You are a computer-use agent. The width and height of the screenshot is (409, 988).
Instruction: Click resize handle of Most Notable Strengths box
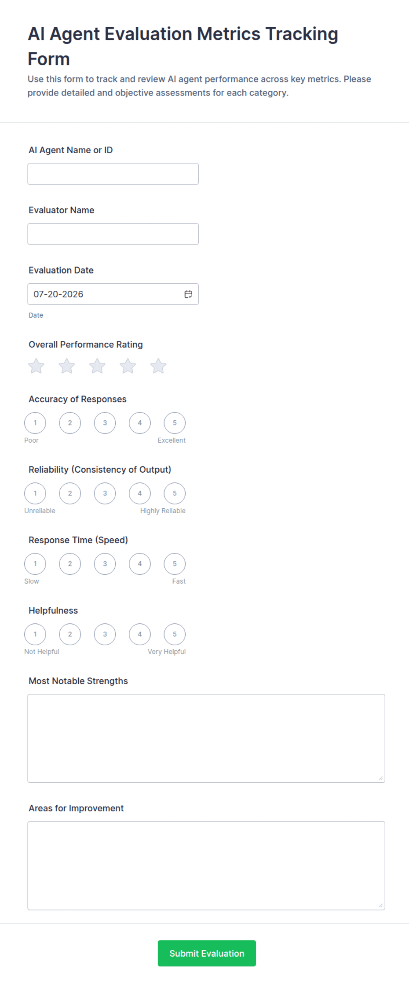pos(380,778)
